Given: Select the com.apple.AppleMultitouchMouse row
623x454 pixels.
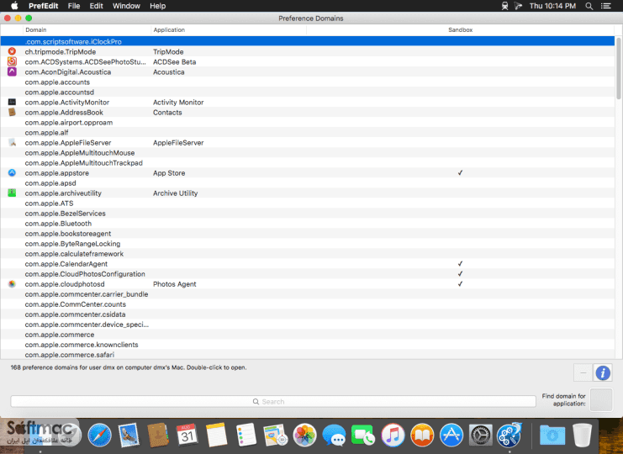Looking at the screenshot, I should coord(308,152).
